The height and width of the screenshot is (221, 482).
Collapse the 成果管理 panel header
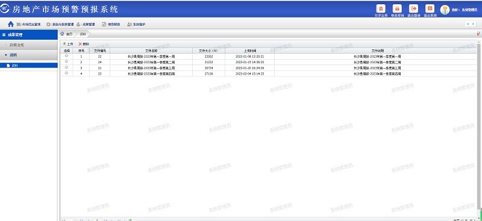[x=29, y=35]
